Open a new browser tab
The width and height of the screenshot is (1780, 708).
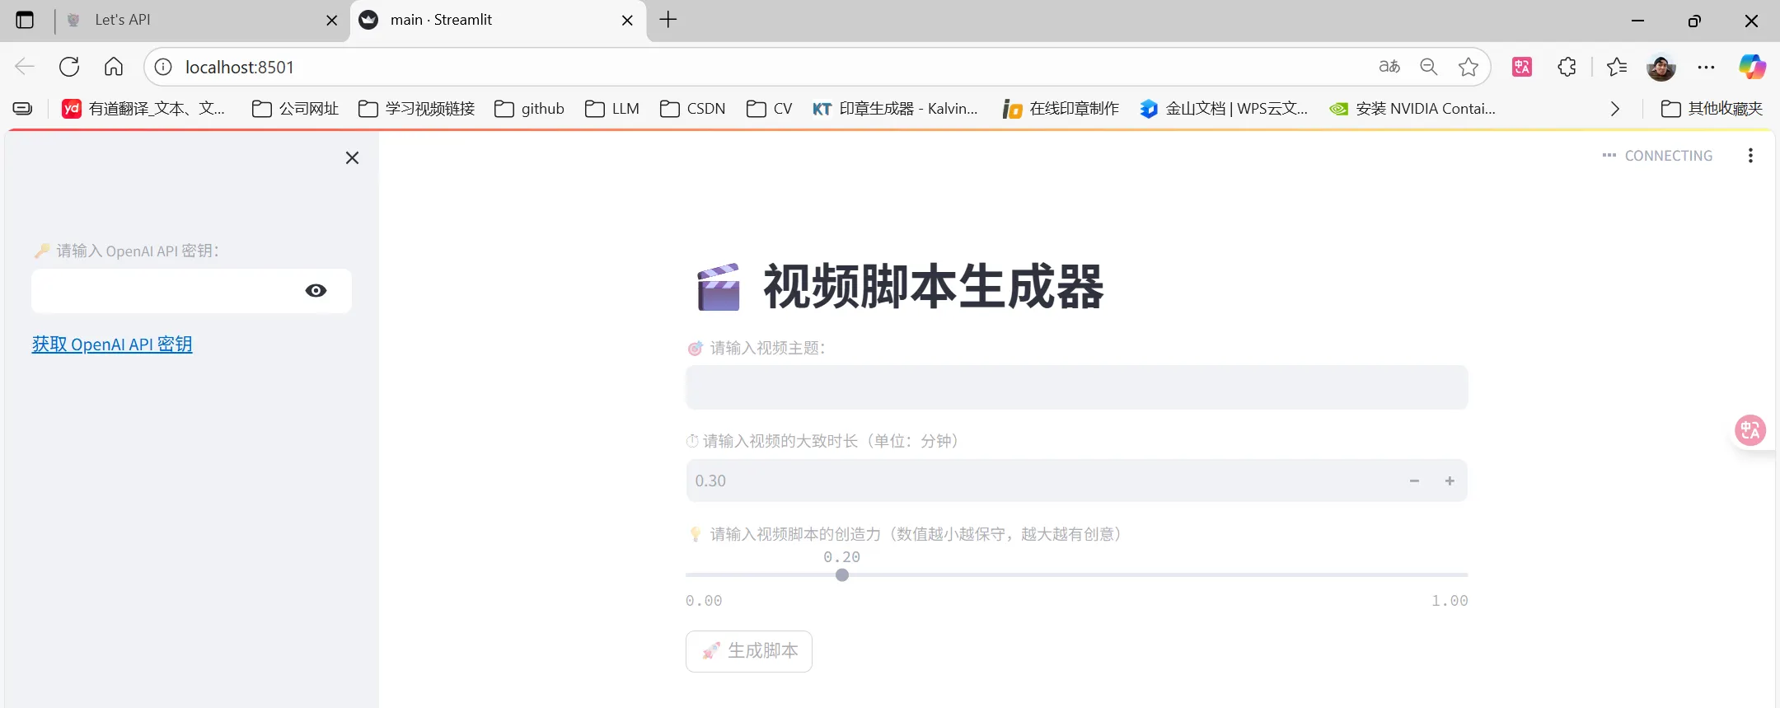(668, 20)
